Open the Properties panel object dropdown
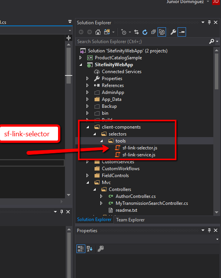 tap(217, 239)
